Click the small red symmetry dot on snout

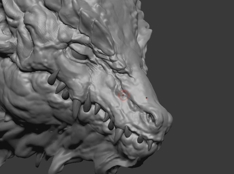[147, 98]
